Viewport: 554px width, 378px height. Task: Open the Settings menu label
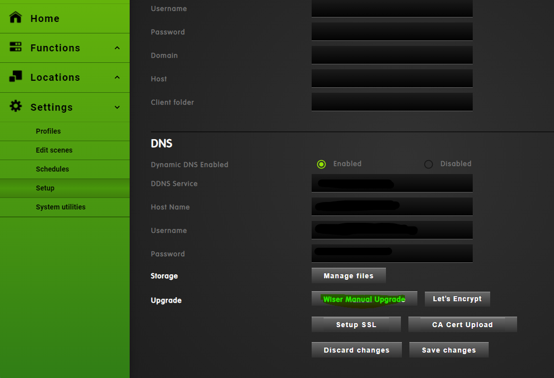point(51,107)
